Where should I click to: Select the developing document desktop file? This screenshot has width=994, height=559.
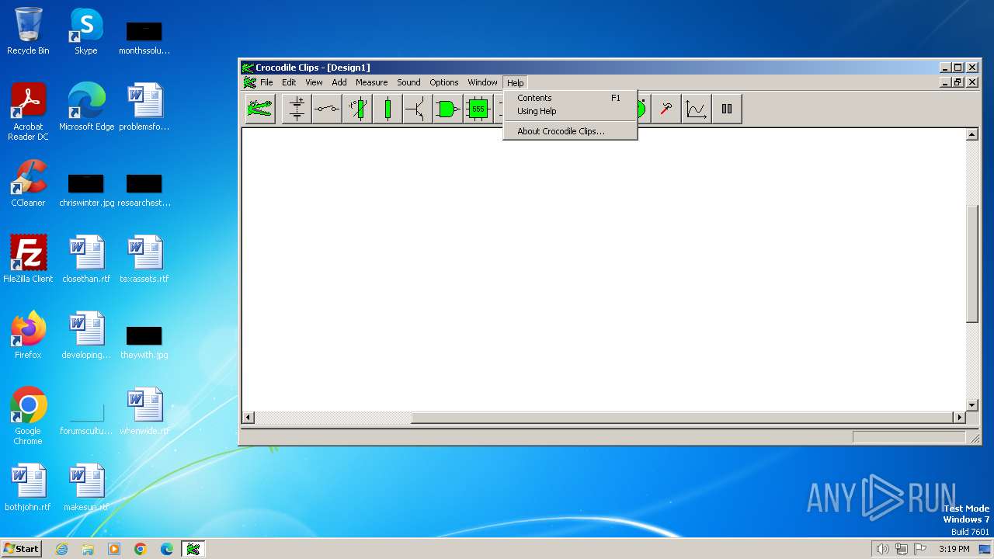[86, 335]
